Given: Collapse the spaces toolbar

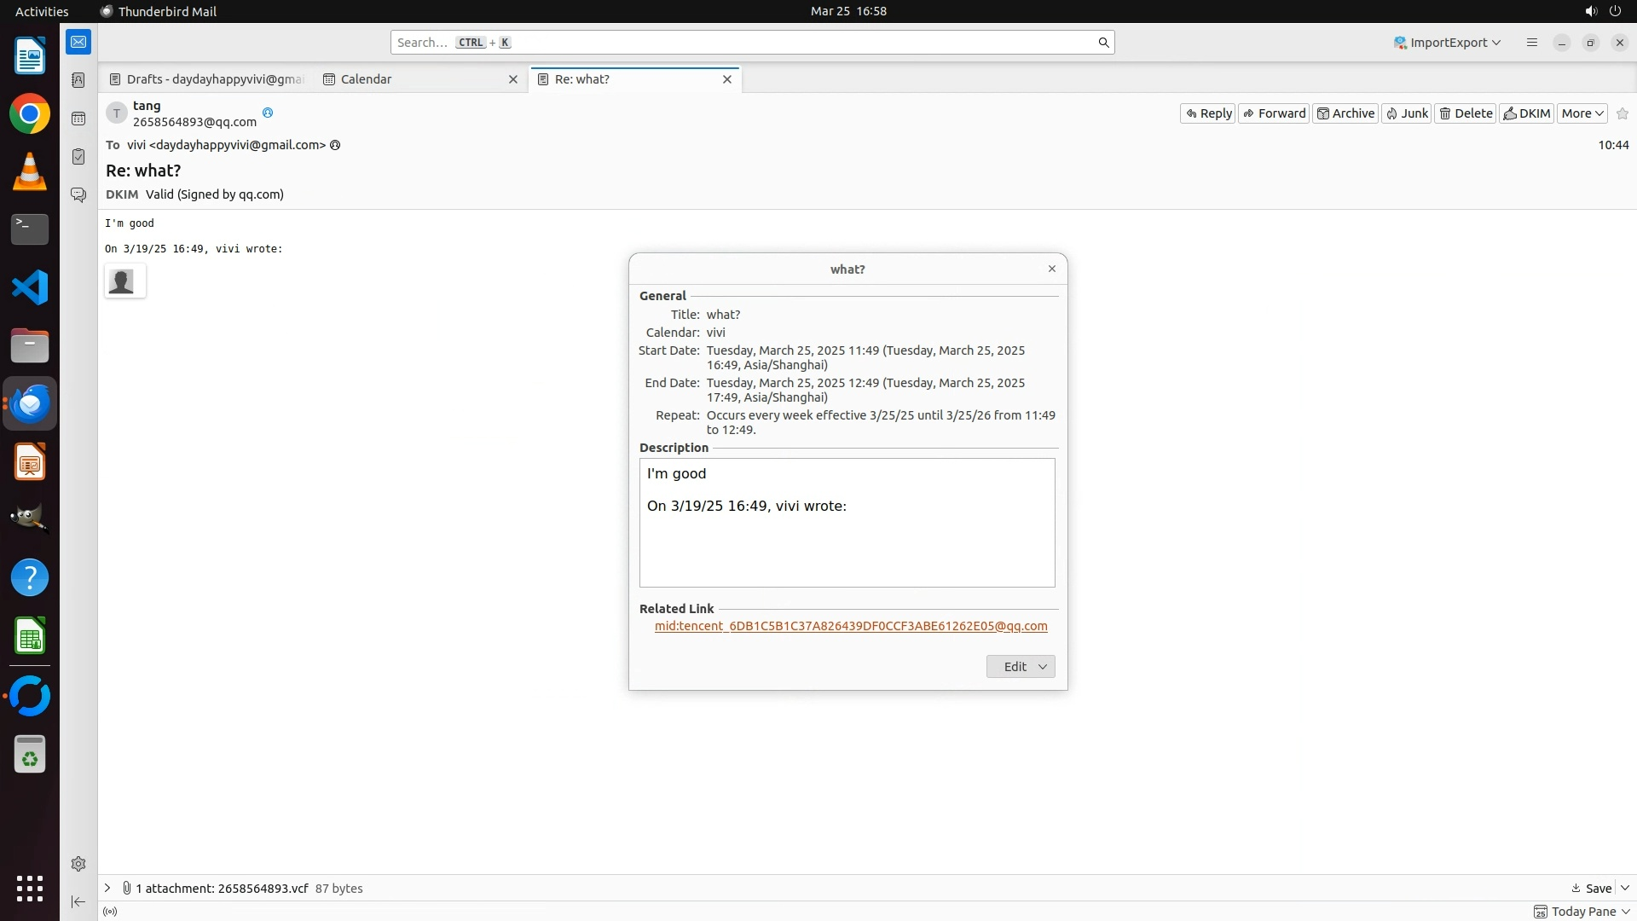Looking at the screenshot, I should coord(78,901).
